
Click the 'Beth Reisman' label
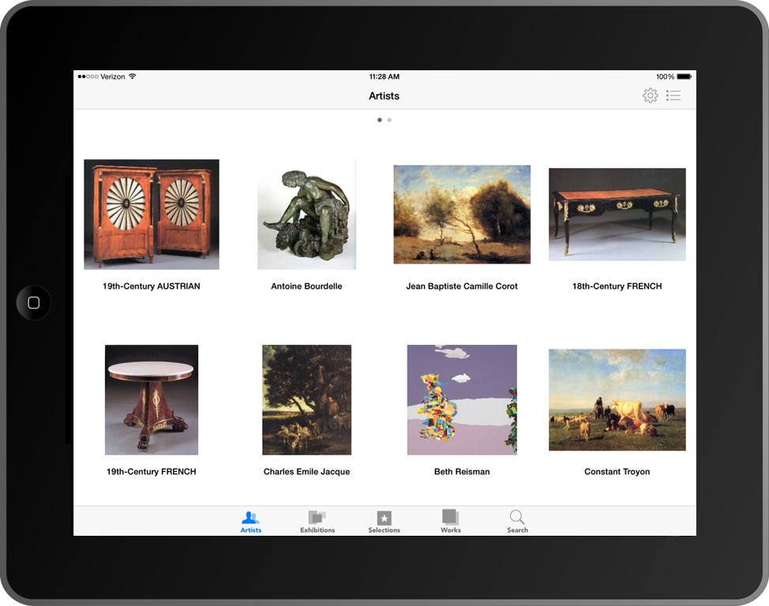[x=462, y=472]
